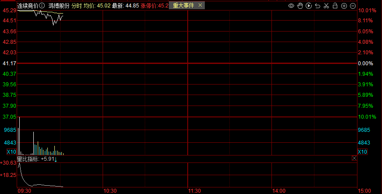Click the 连续竞价 label
This screenshot has height=194, width=382.
28,6
